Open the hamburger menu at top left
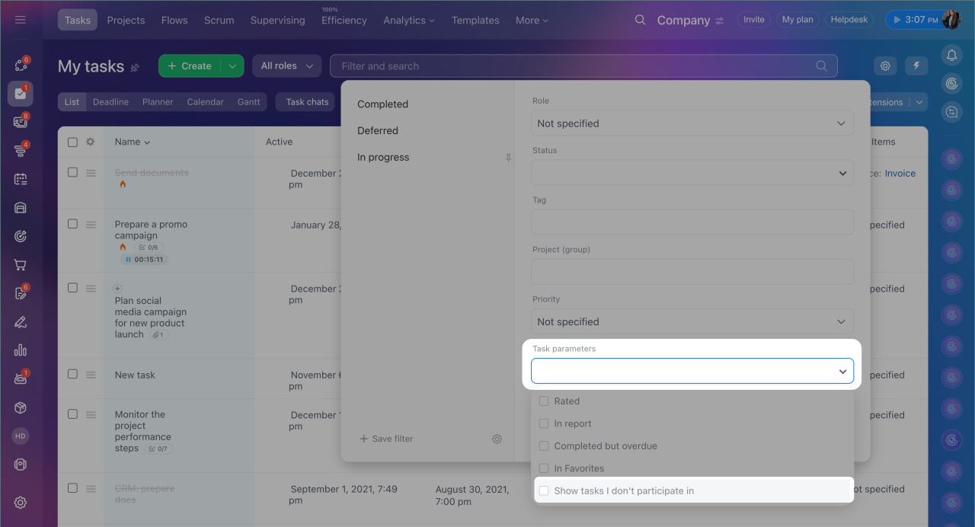Viewport: 975px width, 527px height. coord(21,20)
